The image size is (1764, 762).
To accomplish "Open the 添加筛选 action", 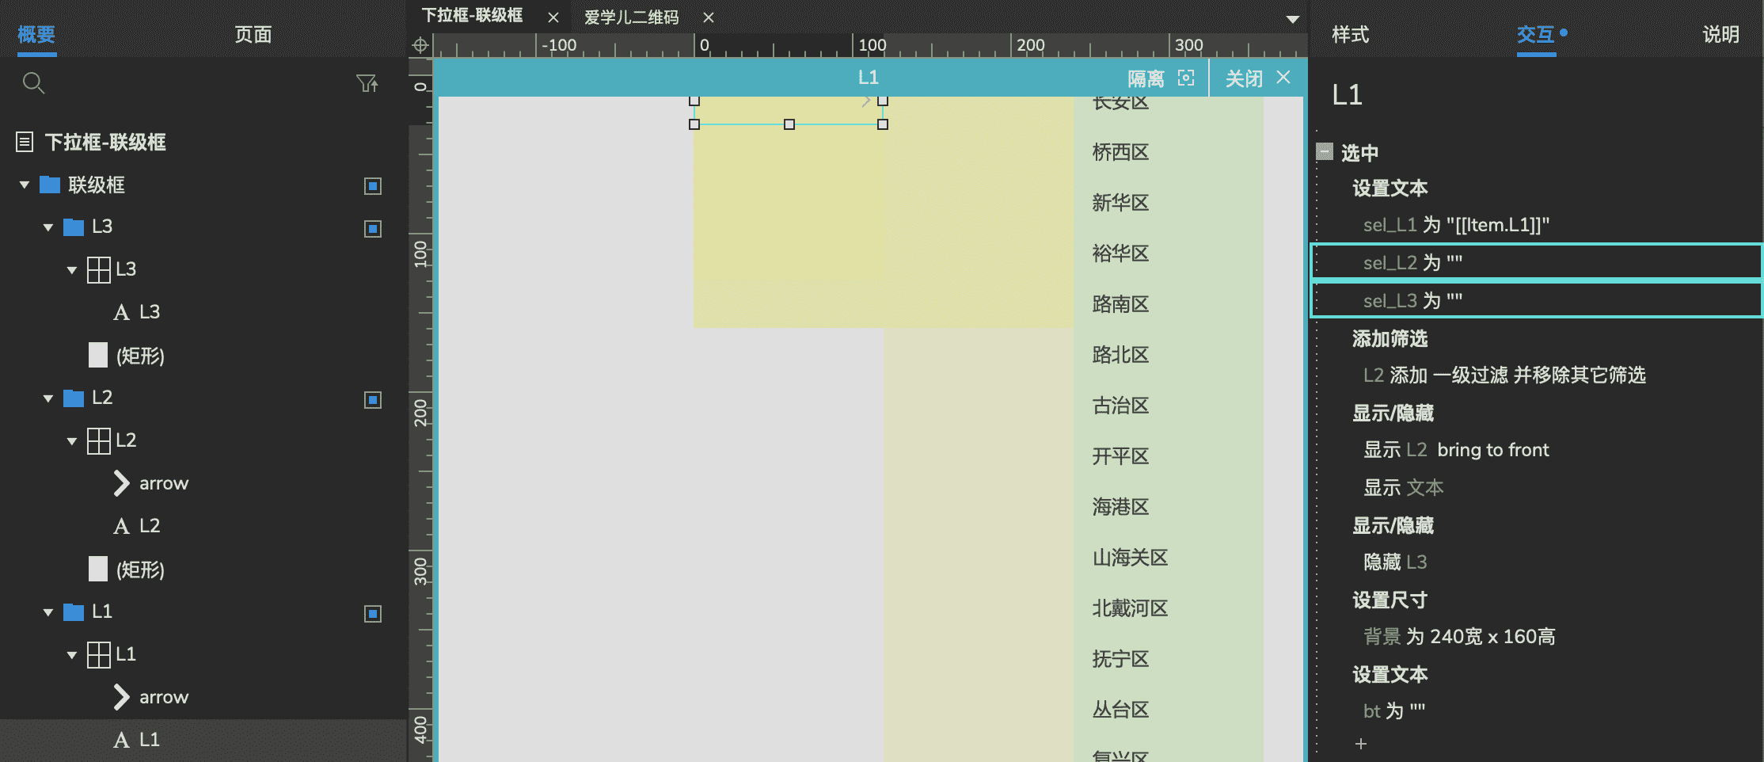I will pyautogui.click(x=1390, y=339).
